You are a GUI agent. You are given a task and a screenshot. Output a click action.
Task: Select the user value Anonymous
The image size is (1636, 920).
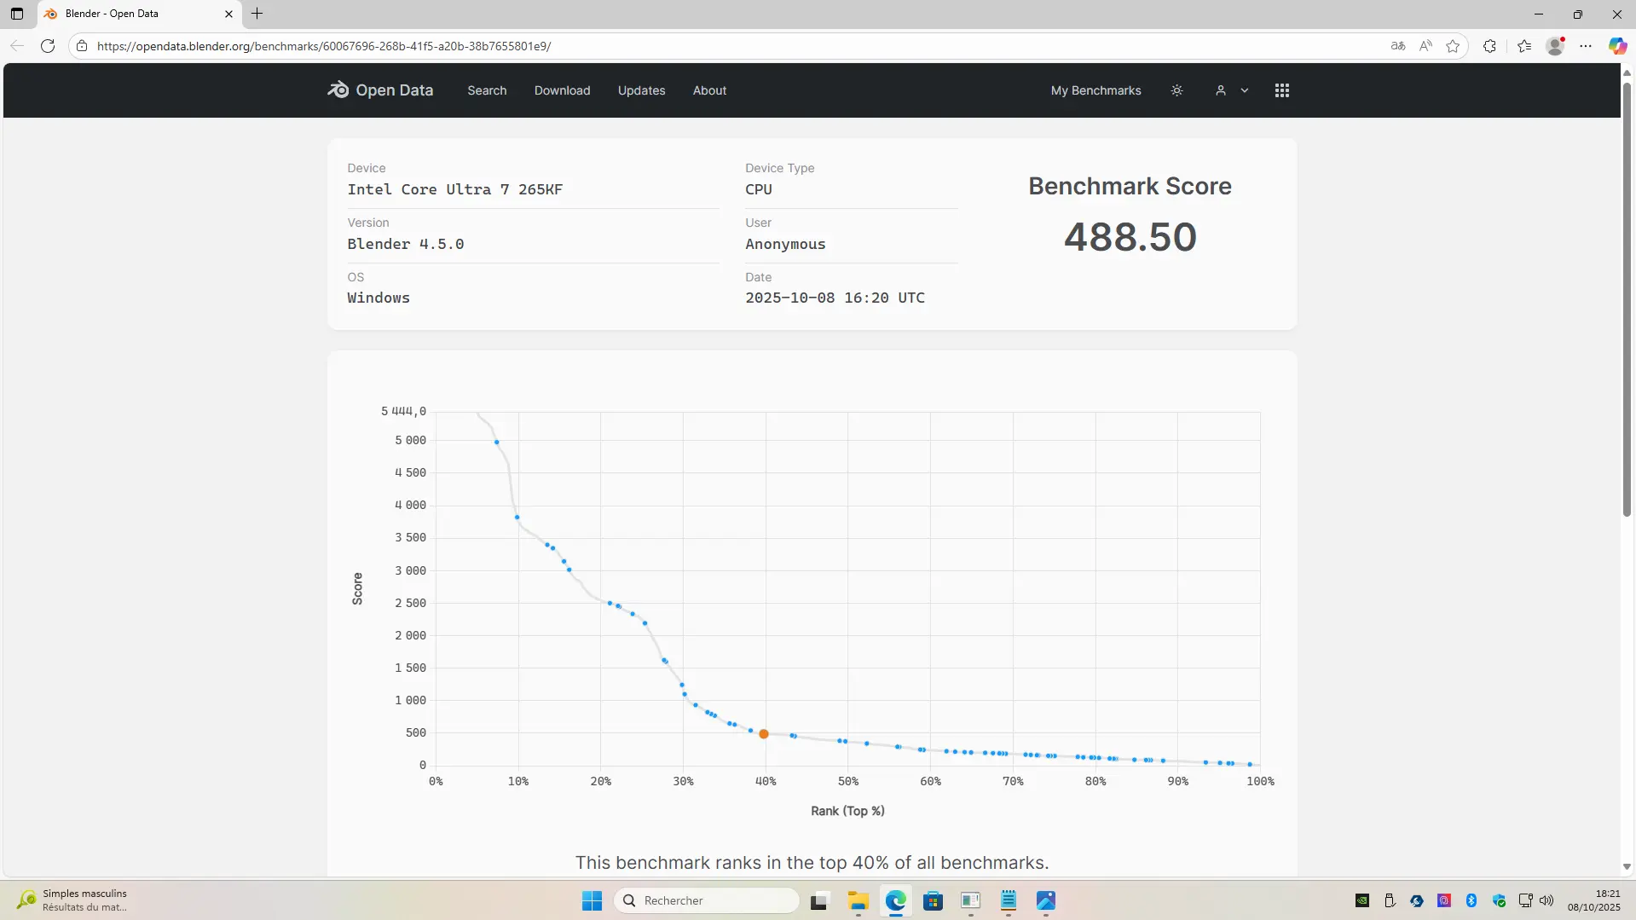click(785, 244)
